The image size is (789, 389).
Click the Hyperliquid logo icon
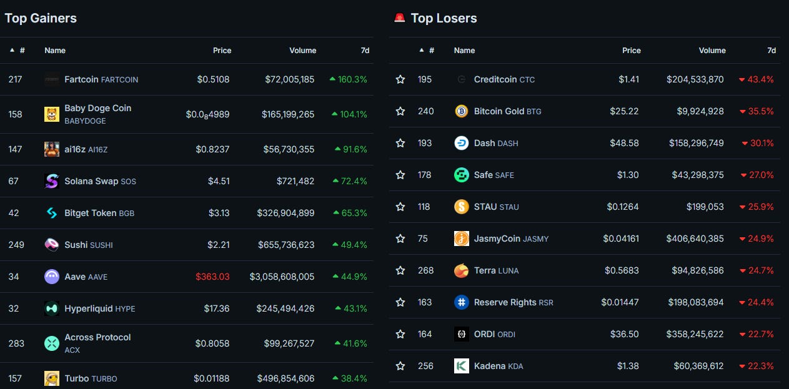coord(52,308)
